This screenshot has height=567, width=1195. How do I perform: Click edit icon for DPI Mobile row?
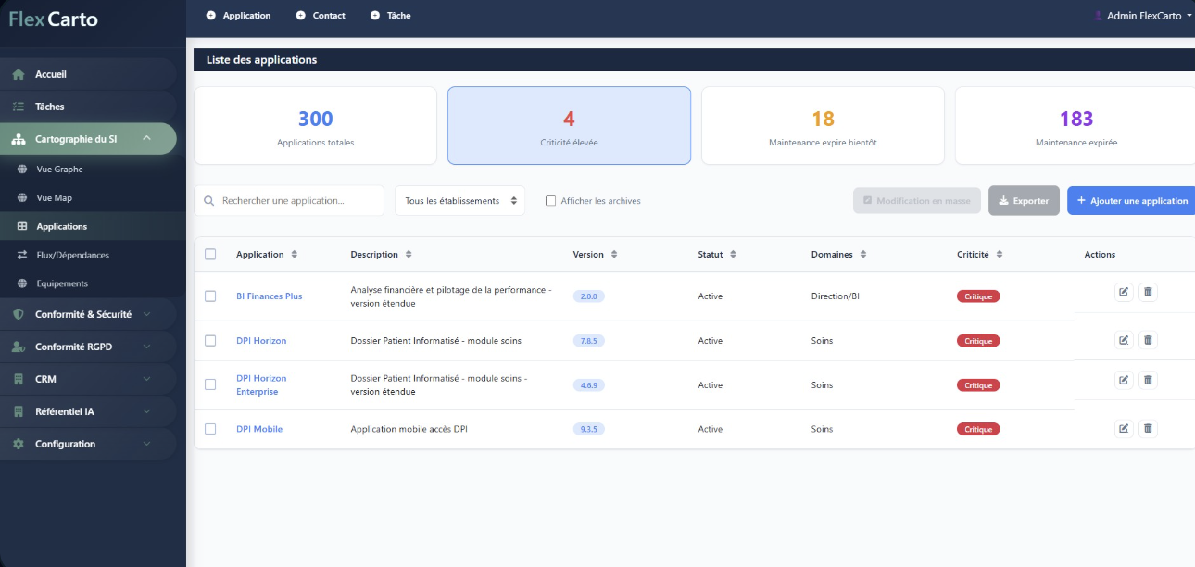pyautogui.click(x=1123, y=428)
